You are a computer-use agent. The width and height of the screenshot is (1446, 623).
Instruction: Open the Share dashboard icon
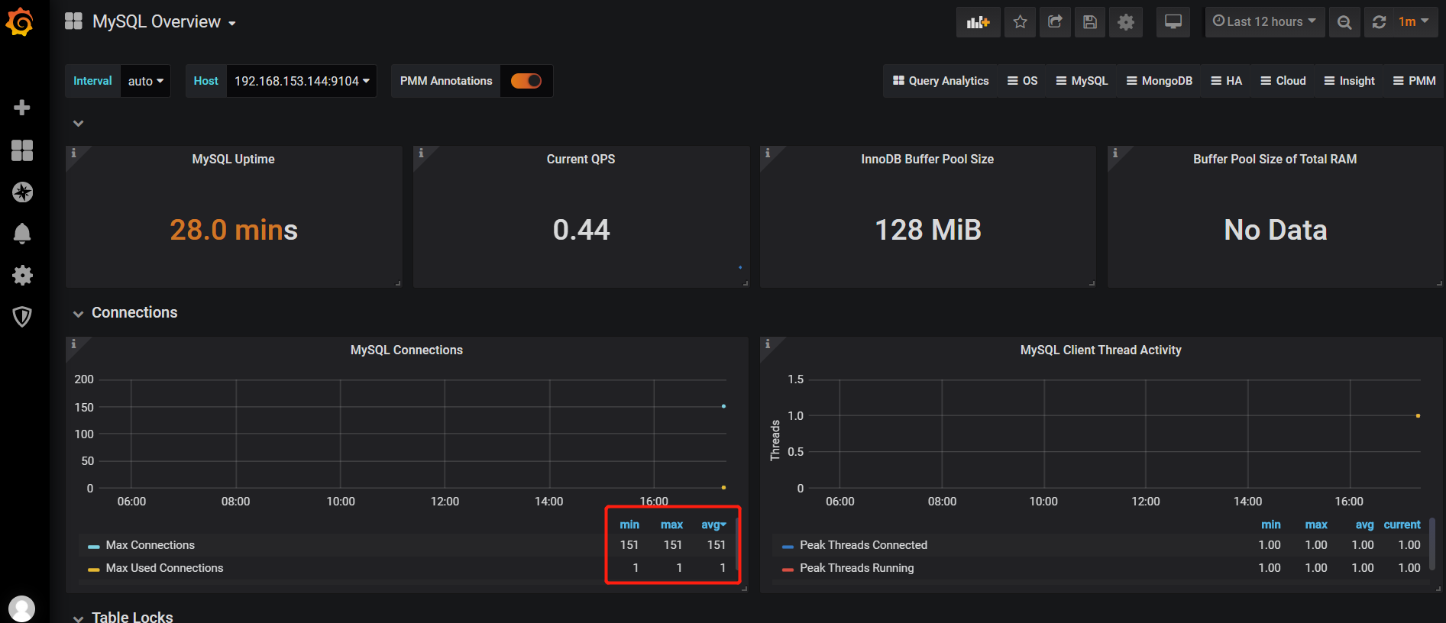coord(1055,22)
